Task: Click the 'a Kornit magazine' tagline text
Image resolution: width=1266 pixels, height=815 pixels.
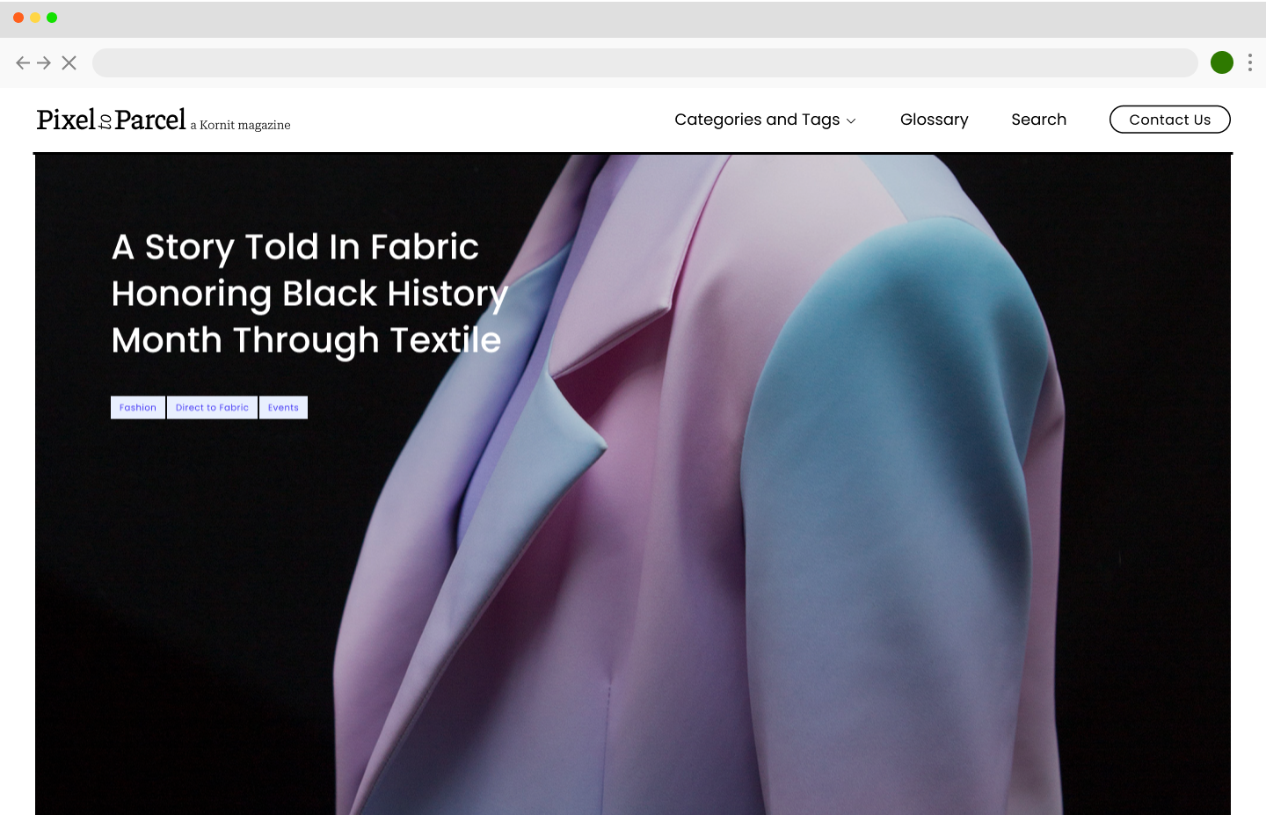Action: click(x=240, y=125)
